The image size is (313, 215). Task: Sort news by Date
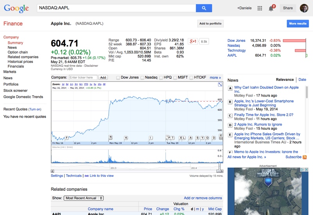point(302,80)
